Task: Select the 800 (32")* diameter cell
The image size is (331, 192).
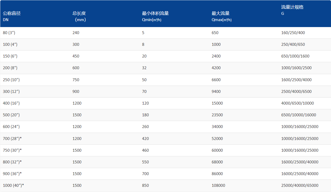Action: (x=12, y=162)
